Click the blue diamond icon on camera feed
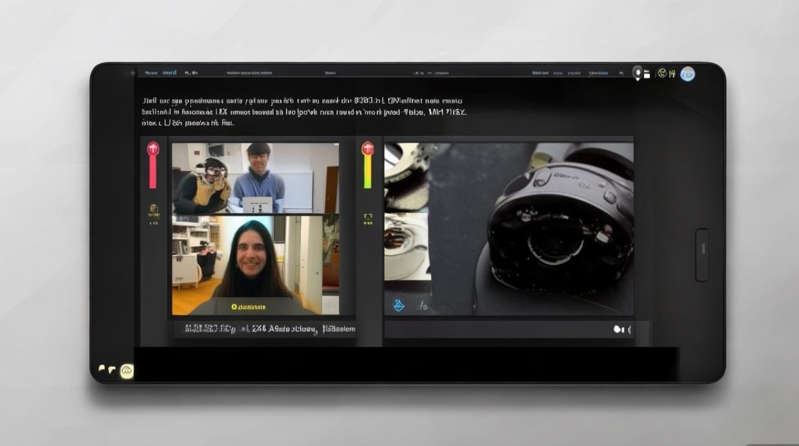The width and height of the screenshot is (799, 446). coord(399,305)
